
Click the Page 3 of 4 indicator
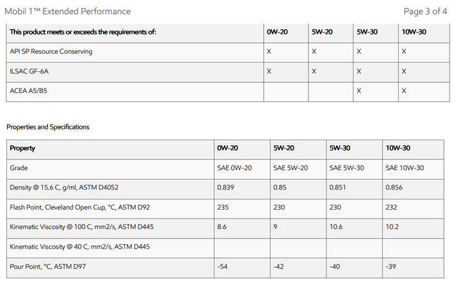(x=425, y=11)
